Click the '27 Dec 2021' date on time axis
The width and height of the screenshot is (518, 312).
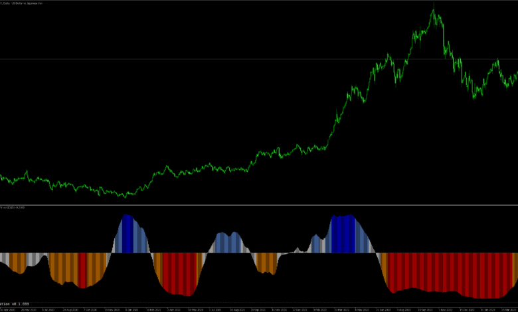click(300, 310)
